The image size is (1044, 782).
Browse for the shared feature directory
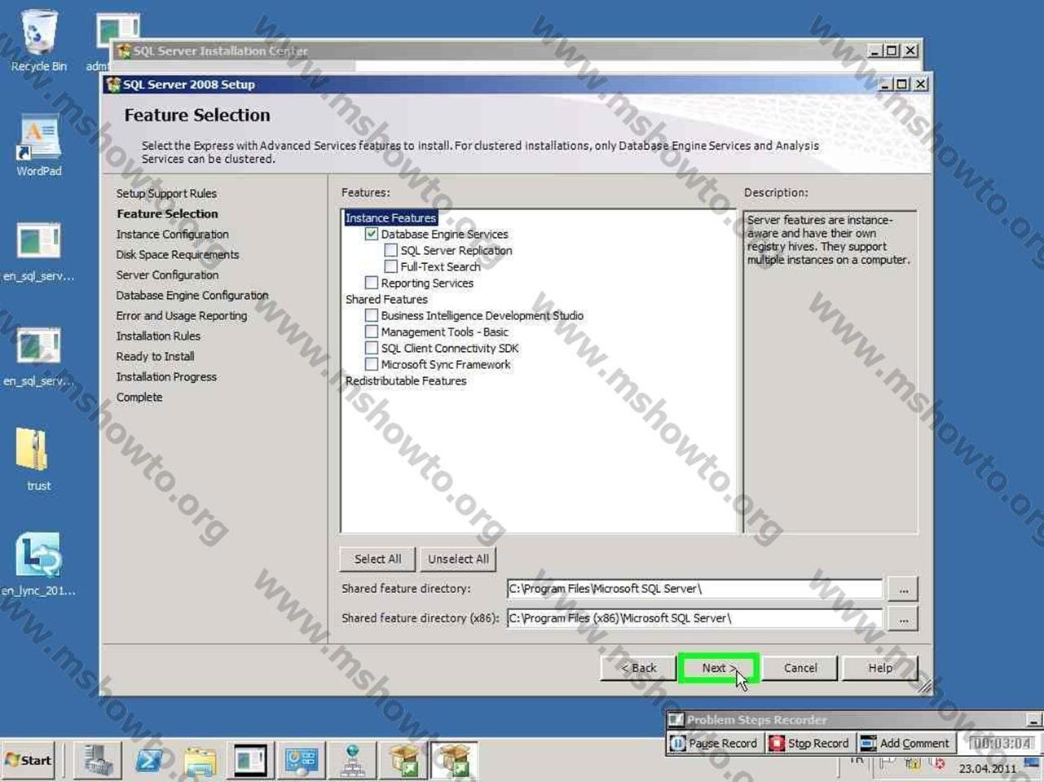click(x=903, y=589)
